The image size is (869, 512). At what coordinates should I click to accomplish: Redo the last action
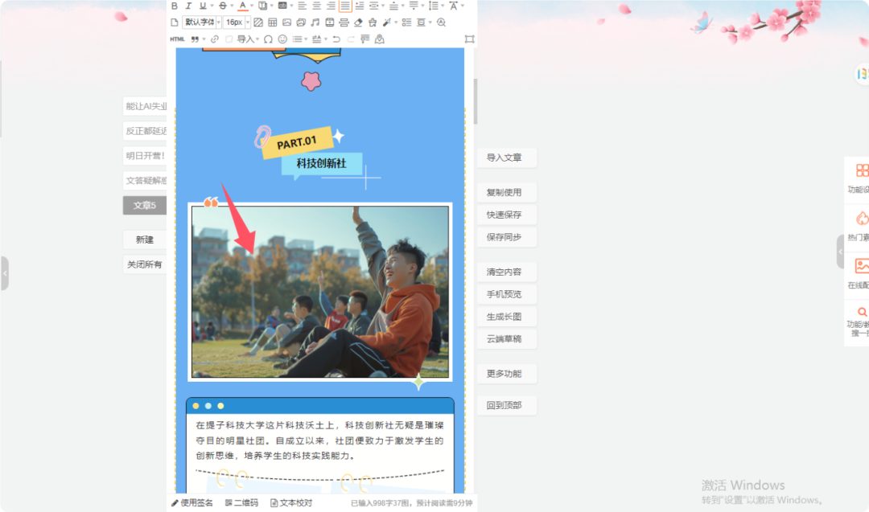tap(351, 39)
